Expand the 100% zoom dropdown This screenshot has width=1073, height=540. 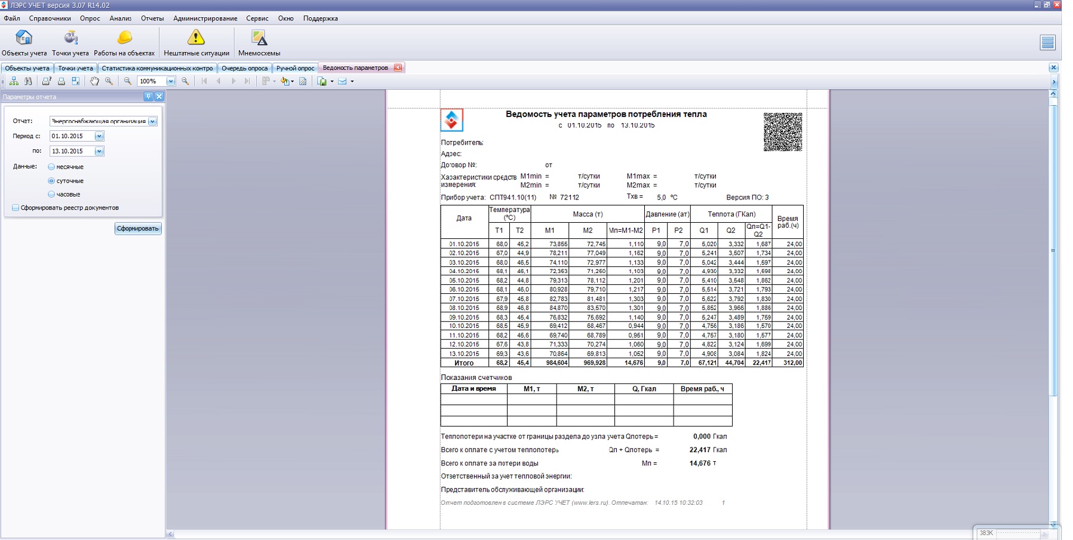pyautogui.click(x=171, y=81)
